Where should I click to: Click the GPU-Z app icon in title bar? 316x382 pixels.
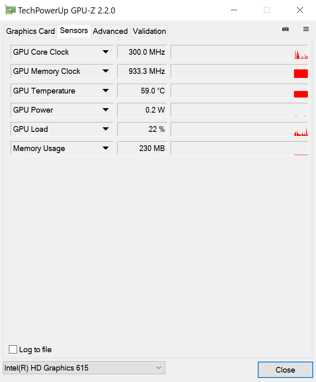pos(11,10)
